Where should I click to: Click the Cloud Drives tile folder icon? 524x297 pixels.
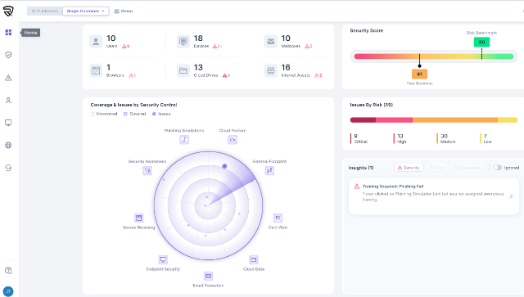click(x=183, y=71)
